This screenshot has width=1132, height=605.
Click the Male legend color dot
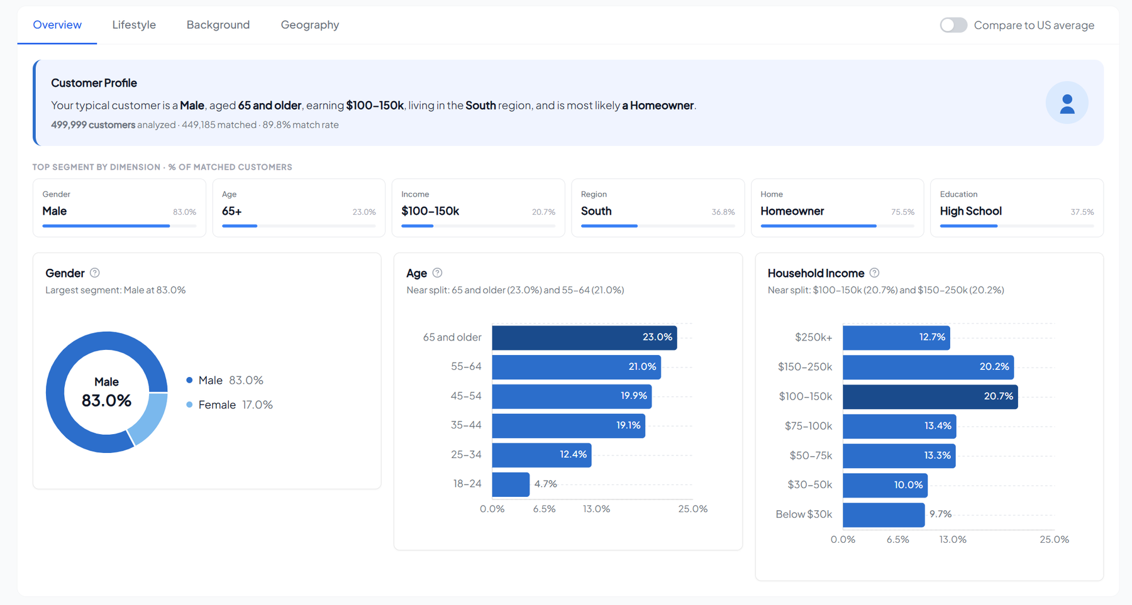(x=189, y=380)
